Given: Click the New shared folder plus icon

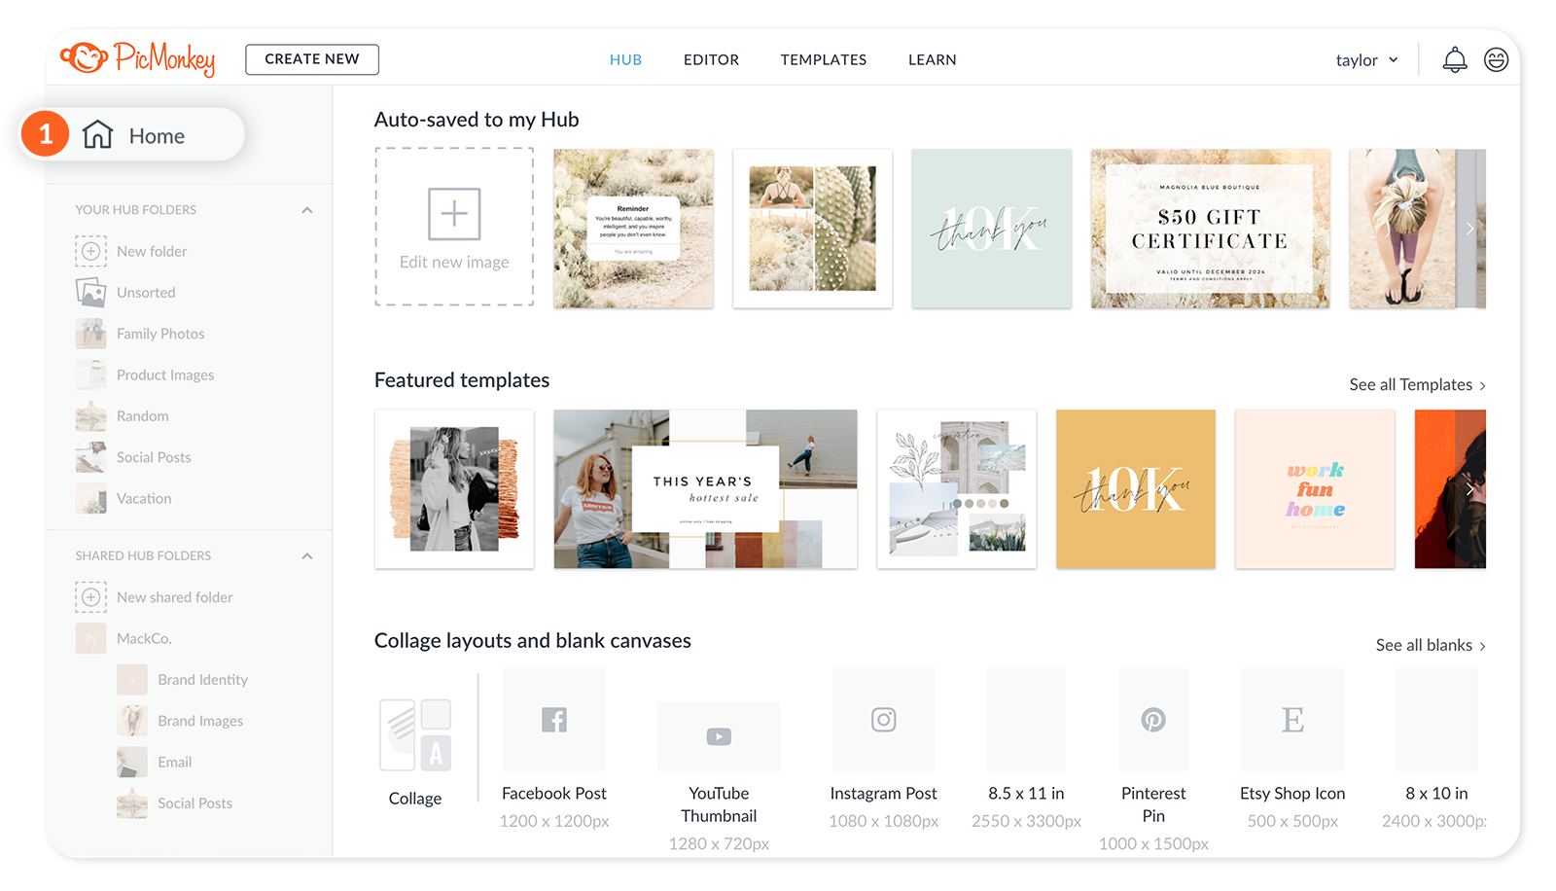Looking at the screenshot, I should tap(90, 597).
